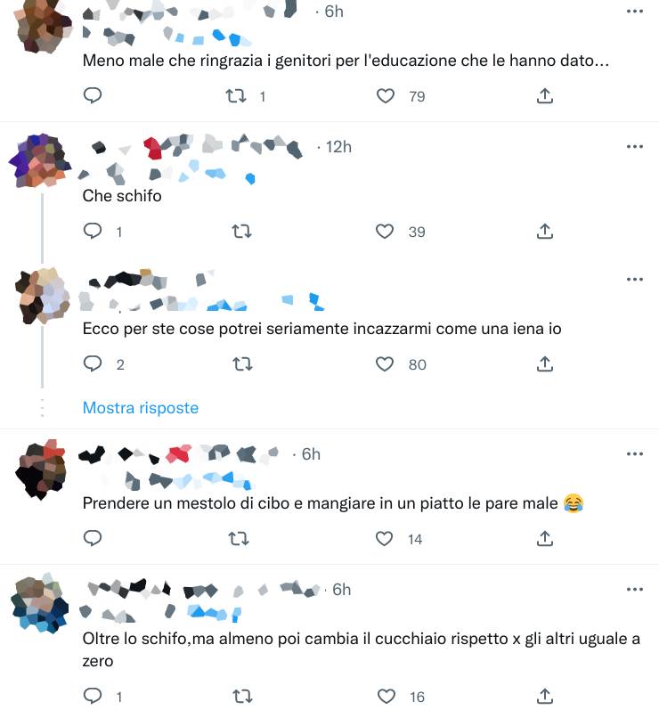Open the 'Prendere un mestolo' author's avatar
This screenshot has height=710, width=659.
tap(41, 469)
